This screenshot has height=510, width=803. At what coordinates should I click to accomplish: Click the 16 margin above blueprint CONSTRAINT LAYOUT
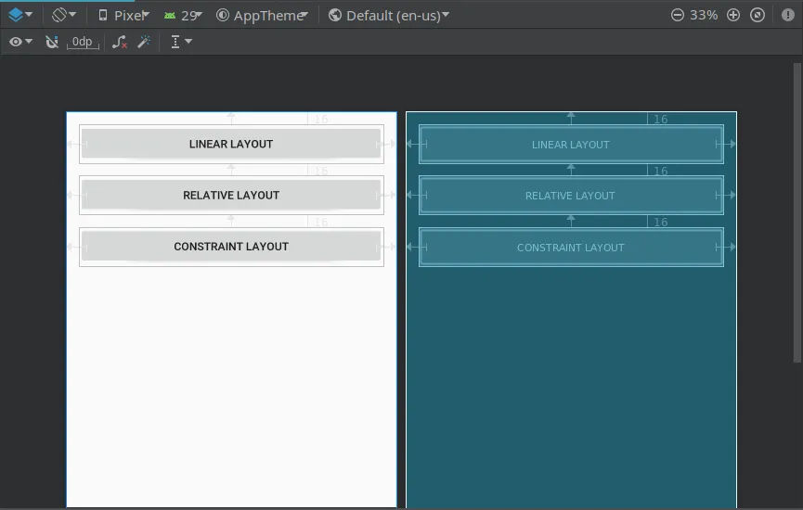[661, 222]
